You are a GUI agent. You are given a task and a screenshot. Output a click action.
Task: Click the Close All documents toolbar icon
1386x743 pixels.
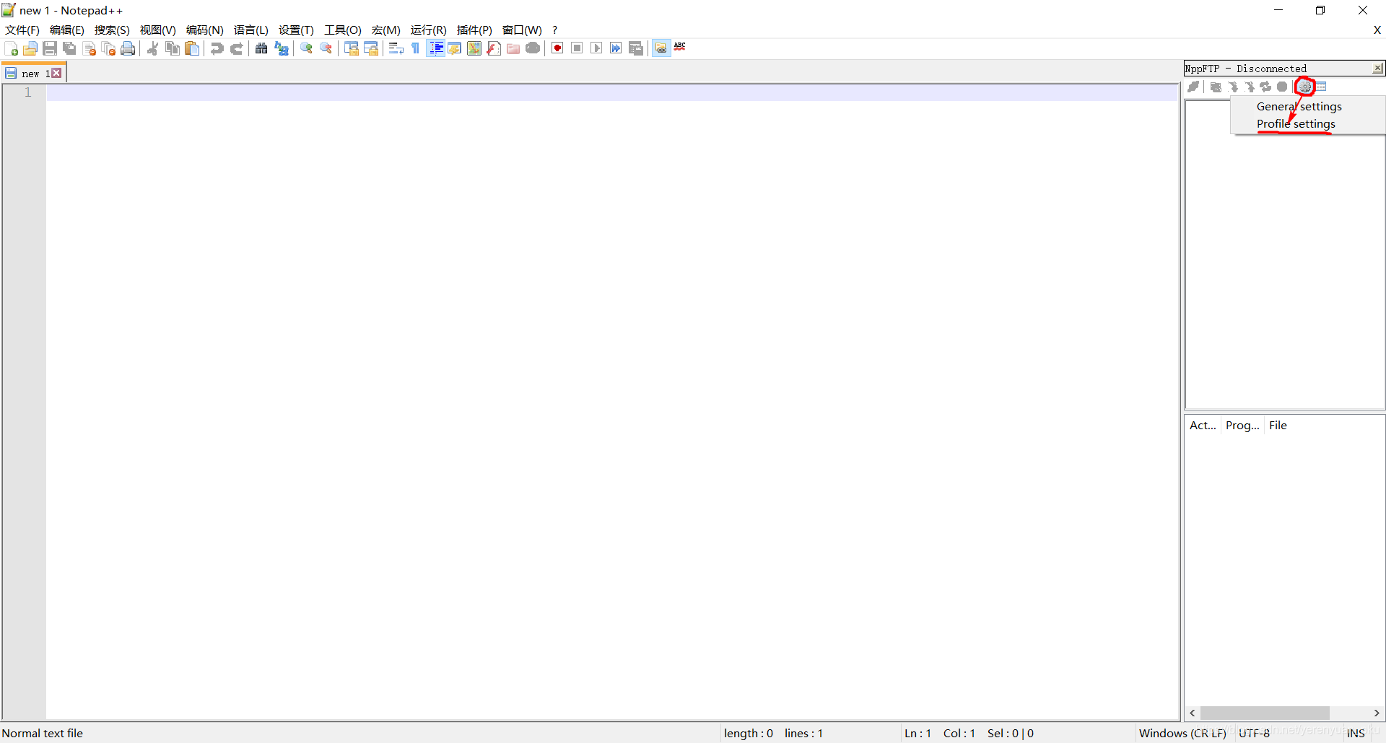(x=109, y=48)
